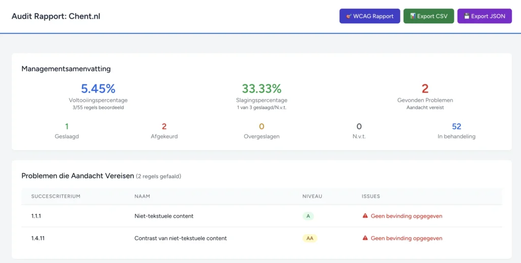The image size is (521, 263).
Task: Click the target icon in WCAG Rapport
Action: (350, 16)
